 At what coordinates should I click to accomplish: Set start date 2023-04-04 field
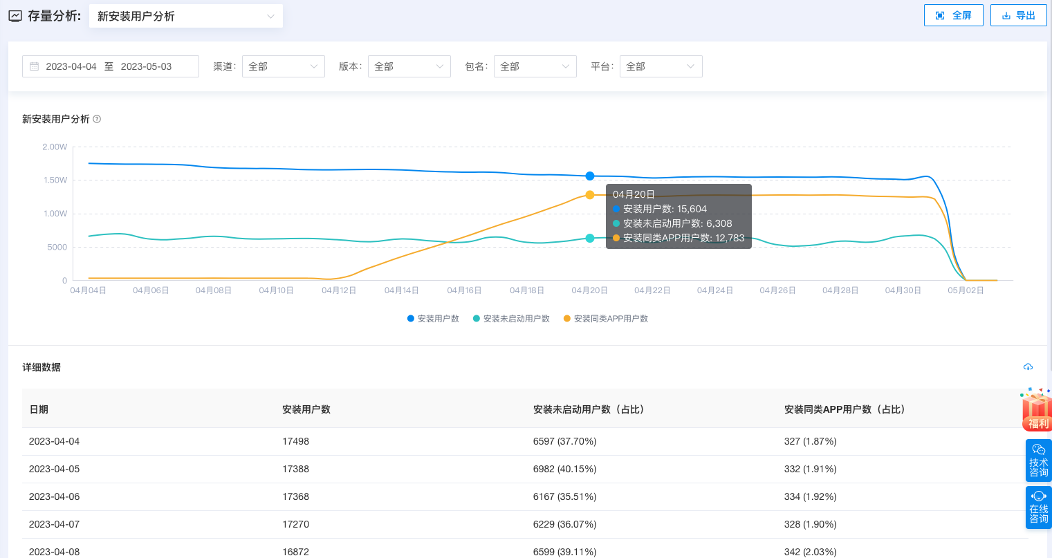tap(71, 66)
